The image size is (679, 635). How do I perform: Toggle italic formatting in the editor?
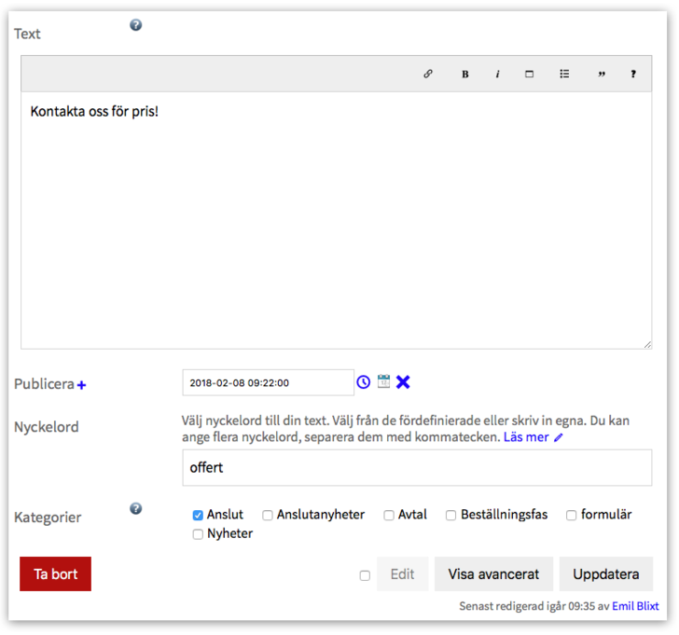tap(497, 75)
